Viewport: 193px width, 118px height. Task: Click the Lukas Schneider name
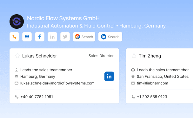39,56
